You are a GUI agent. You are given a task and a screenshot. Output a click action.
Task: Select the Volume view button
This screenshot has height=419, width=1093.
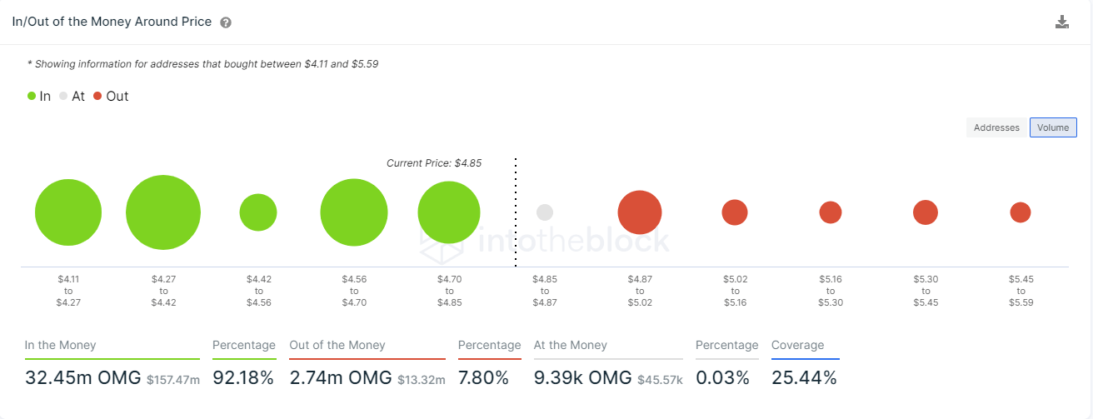tap(1053, 127)
